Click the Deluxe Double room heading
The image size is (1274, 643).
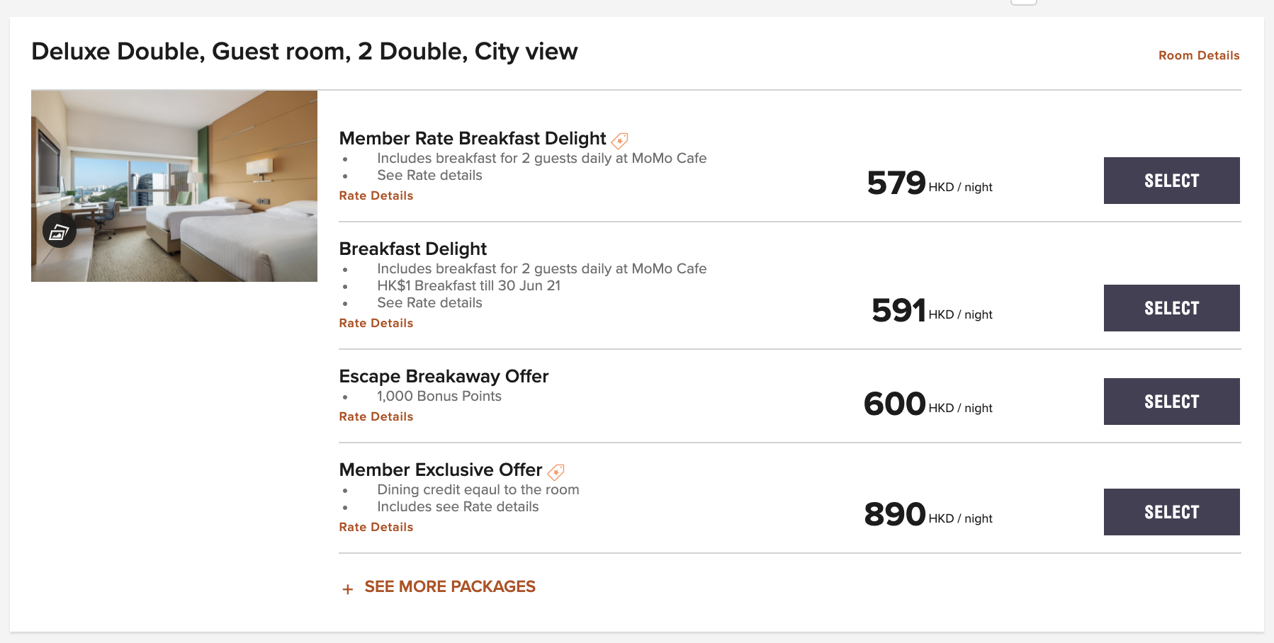click(x=305, y=52)
